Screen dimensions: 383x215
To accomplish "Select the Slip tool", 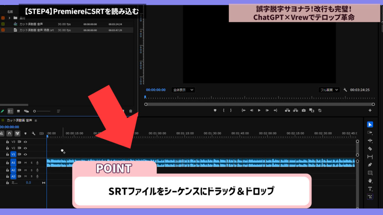I will (370, 157).
